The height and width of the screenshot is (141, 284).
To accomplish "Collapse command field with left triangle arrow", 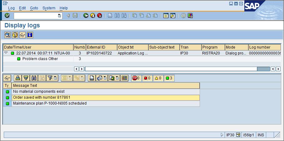I will [x=68, y=16].
